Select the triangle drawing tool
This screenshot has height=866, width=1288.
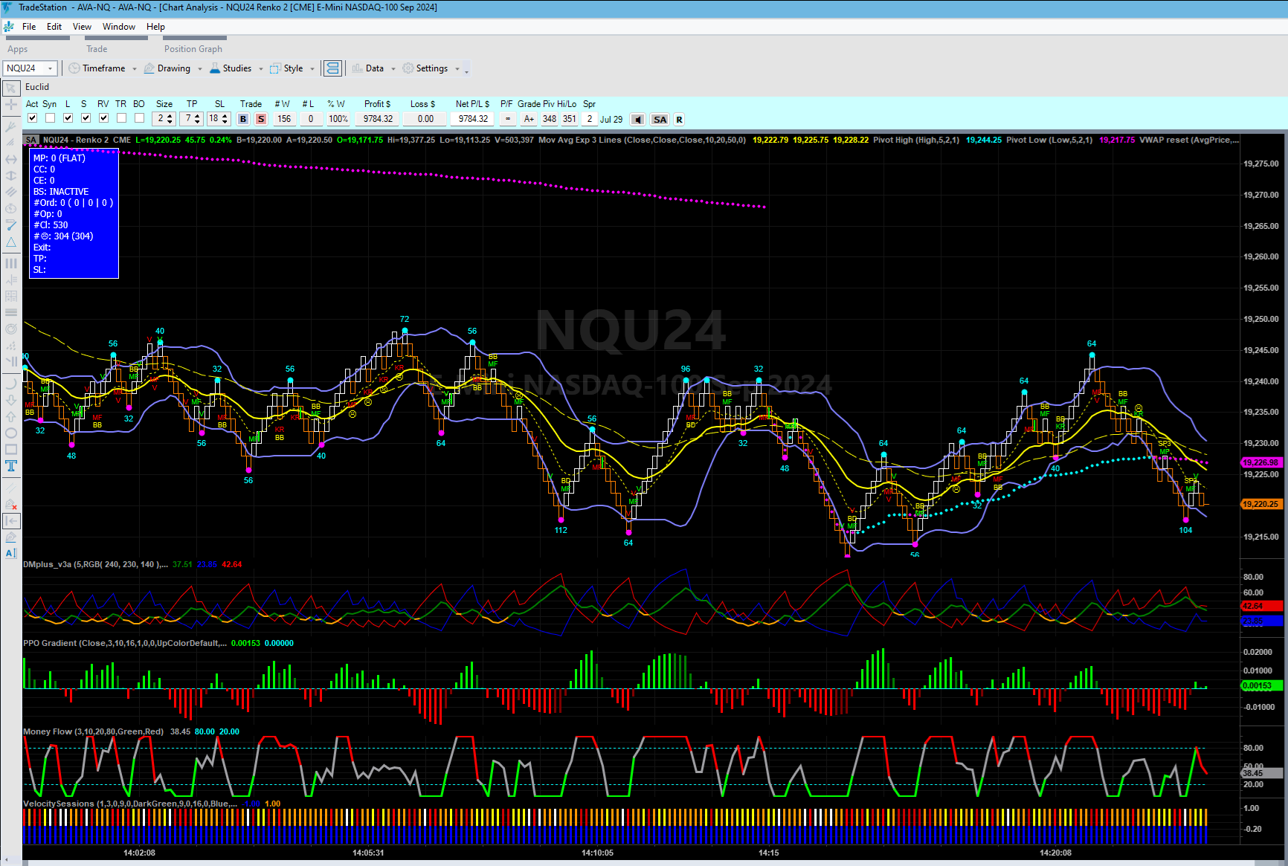(x=11, y=242)
